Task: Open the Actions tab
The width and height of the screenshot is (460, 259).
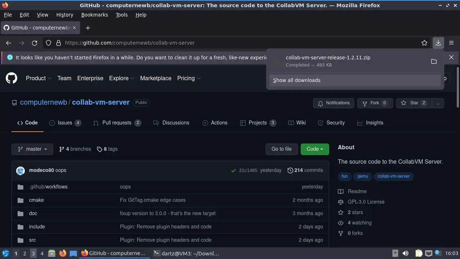Action: coord(215,123)
